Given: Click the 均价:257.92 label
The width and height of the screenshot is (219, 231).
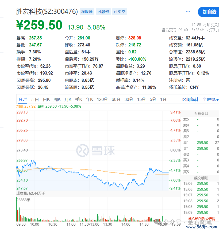Looking at the screenshot, I should click(x=26, y=106).
